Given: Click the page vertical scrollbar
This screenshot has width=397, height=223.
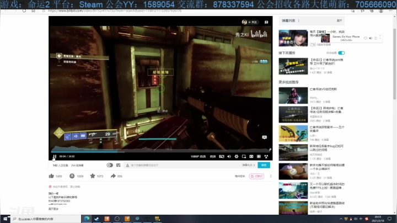Looking at the screenshot, I should 394,63.
